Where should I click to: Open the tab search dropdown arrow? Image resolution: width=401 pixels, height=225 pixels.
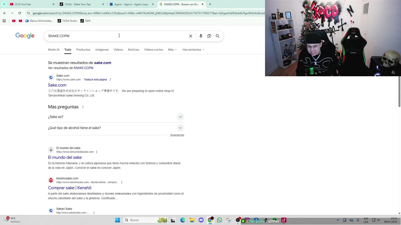click(4, 4)
